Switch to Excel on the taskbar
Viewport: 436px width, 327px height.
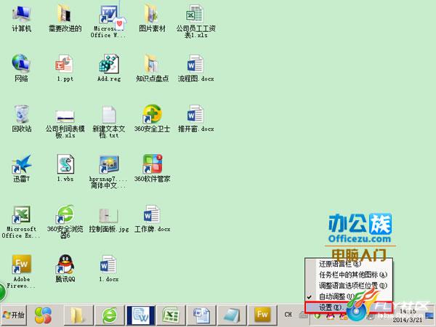pos(171,315)
